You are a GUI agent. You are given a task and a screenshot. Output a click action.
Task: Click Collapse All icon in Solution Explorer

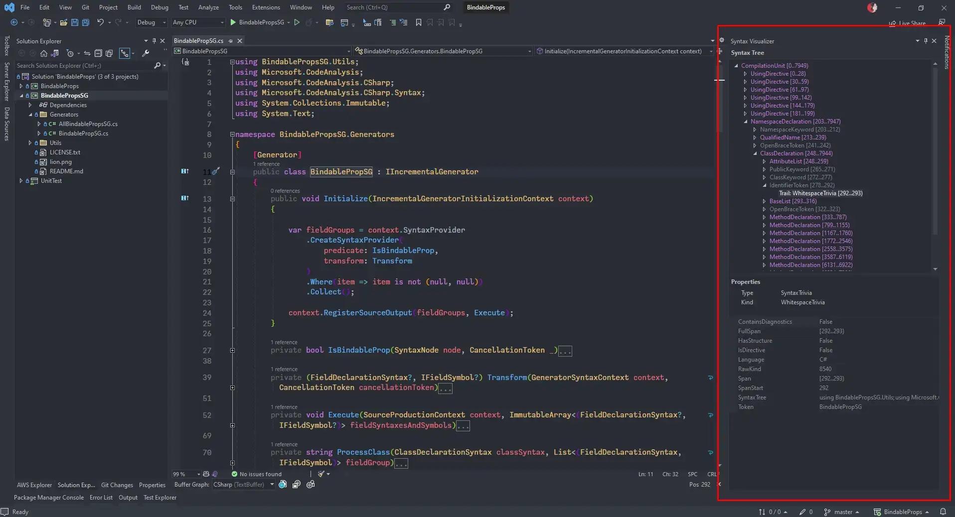[98, 53]
